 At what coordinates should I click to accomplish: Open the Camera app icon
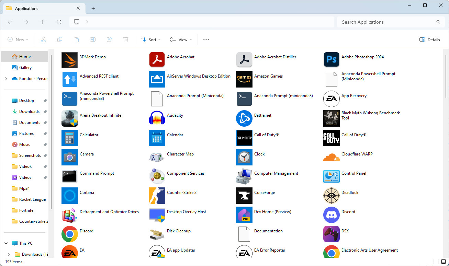(x=70, y=157)
